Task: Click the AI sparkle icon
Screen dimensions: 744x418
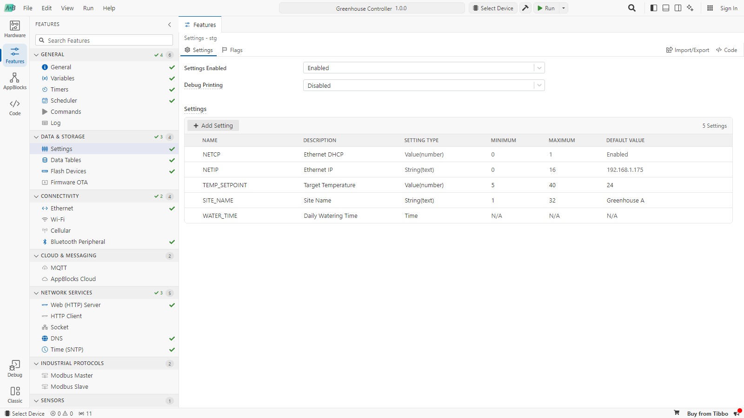Action: (690, 8)
